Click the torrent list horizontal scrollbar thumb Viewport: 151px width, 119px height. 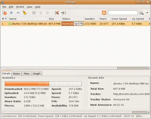point(60,68)
